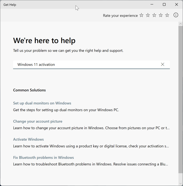Rate experience with the second star
This screenshot has height=186, width=183.
tap(148, 15)
